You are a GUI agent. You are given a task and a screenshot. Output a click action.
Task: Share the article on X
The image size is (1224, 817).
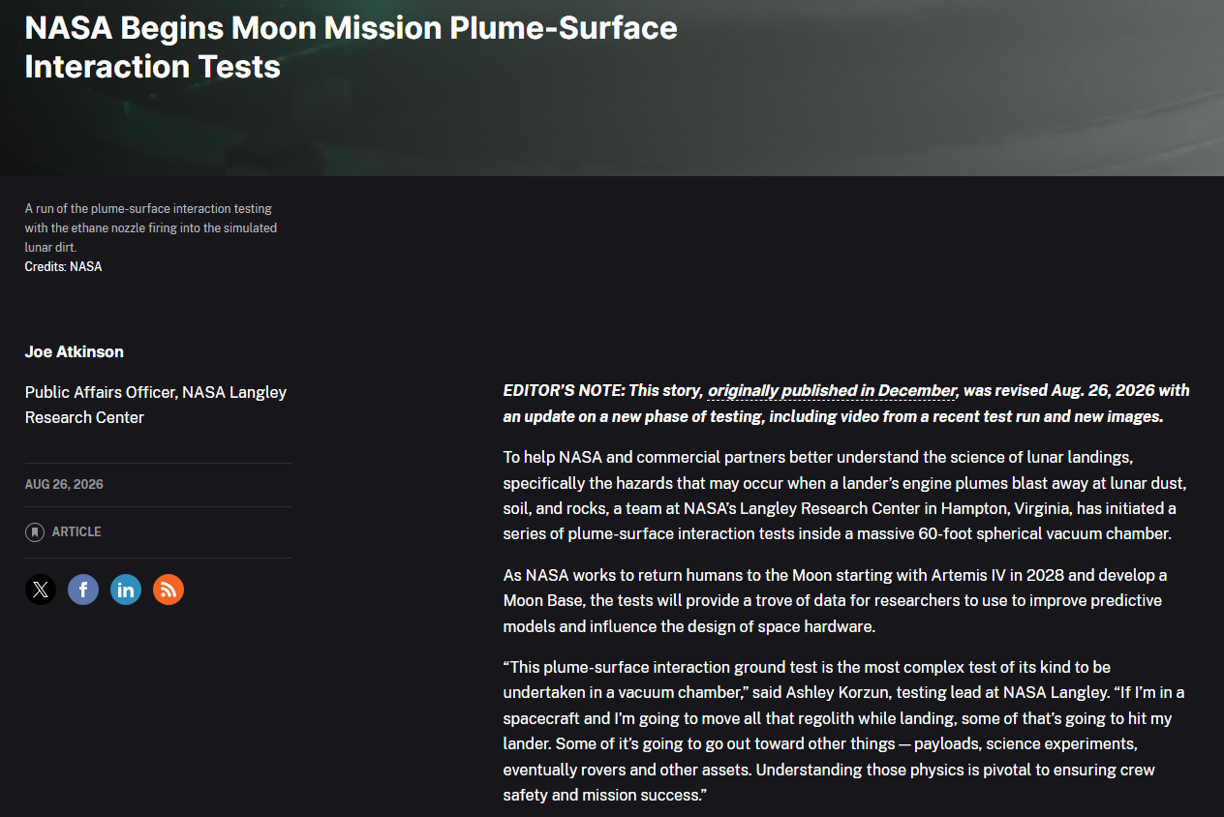click(x=41, y=590)
